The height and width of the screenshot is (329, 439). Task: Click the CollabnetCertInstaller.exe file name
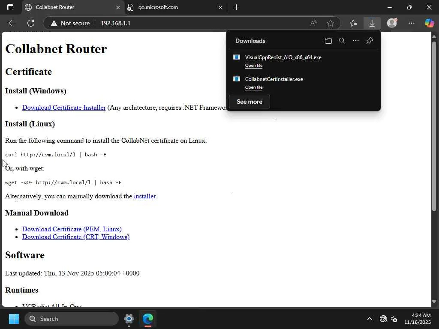click(x=274, y=79)
